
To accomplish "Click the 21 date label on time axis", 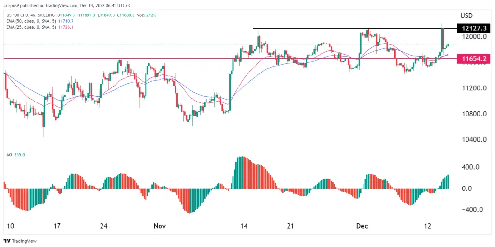I will pyautogui.click(x=291, y=227).
